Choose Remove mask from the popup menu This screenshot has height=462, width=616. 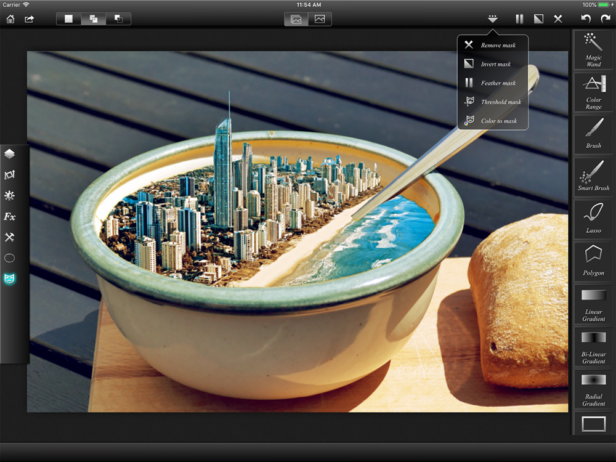(x=493, y=45)
